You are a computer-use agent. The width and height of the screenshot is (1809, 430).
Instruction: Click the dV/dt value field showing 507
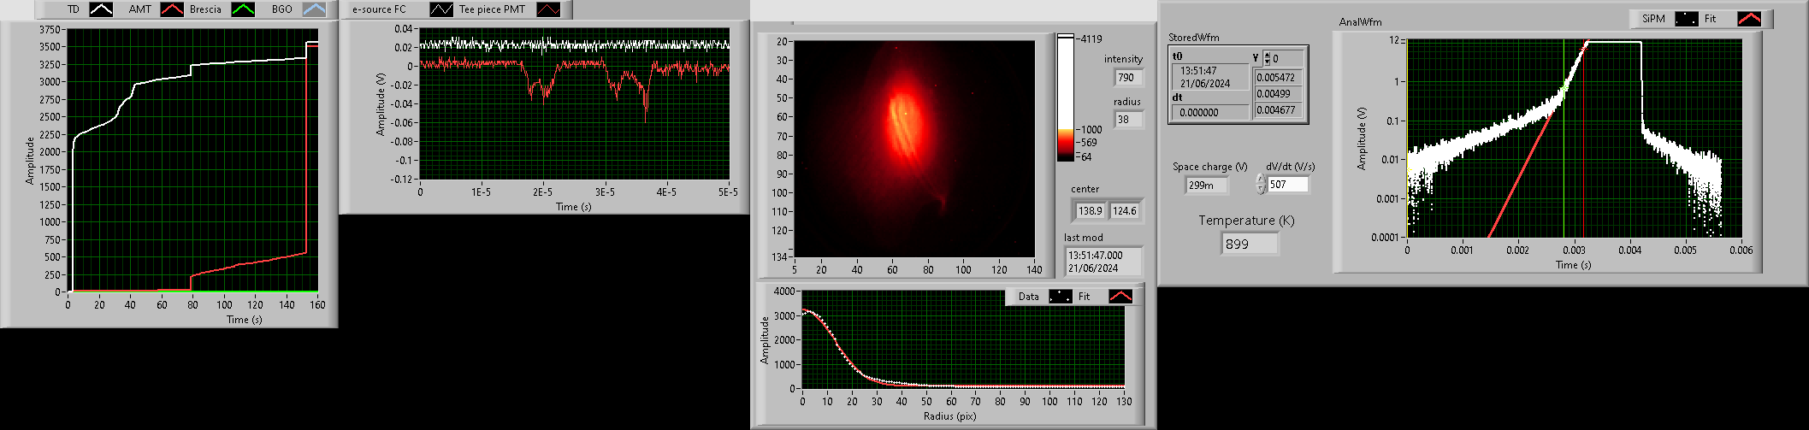click(x=1287, y=185)
